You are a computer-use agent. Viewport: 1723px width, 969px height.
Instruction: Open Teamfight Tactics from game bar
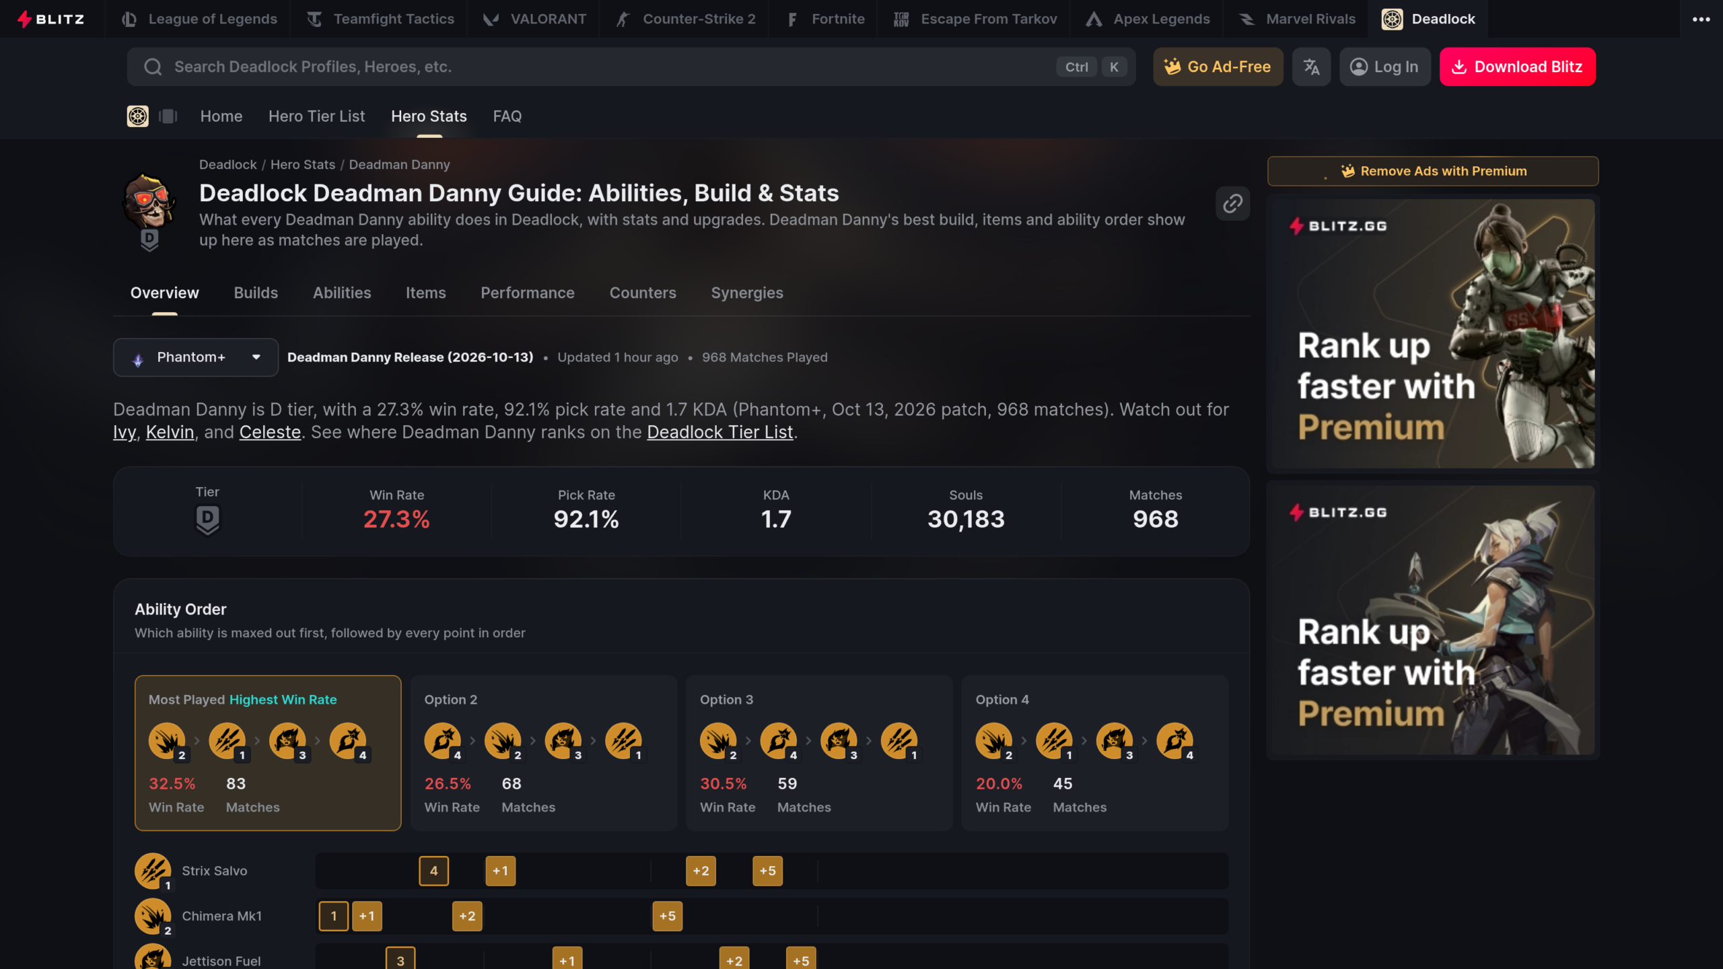tap(380, 19)
